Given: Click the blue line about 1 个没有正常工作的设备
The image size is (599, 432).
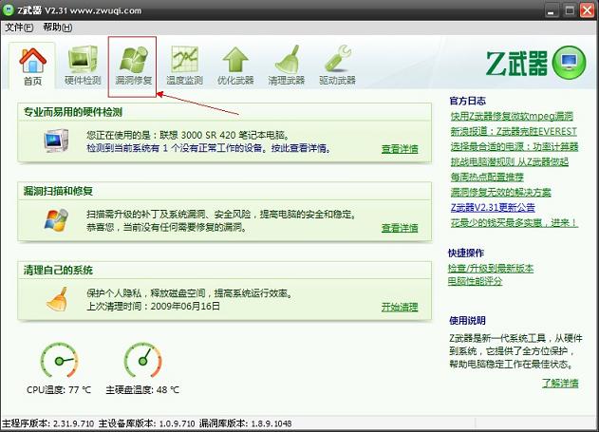Looking at the screenshot, I should pos(209,148).
